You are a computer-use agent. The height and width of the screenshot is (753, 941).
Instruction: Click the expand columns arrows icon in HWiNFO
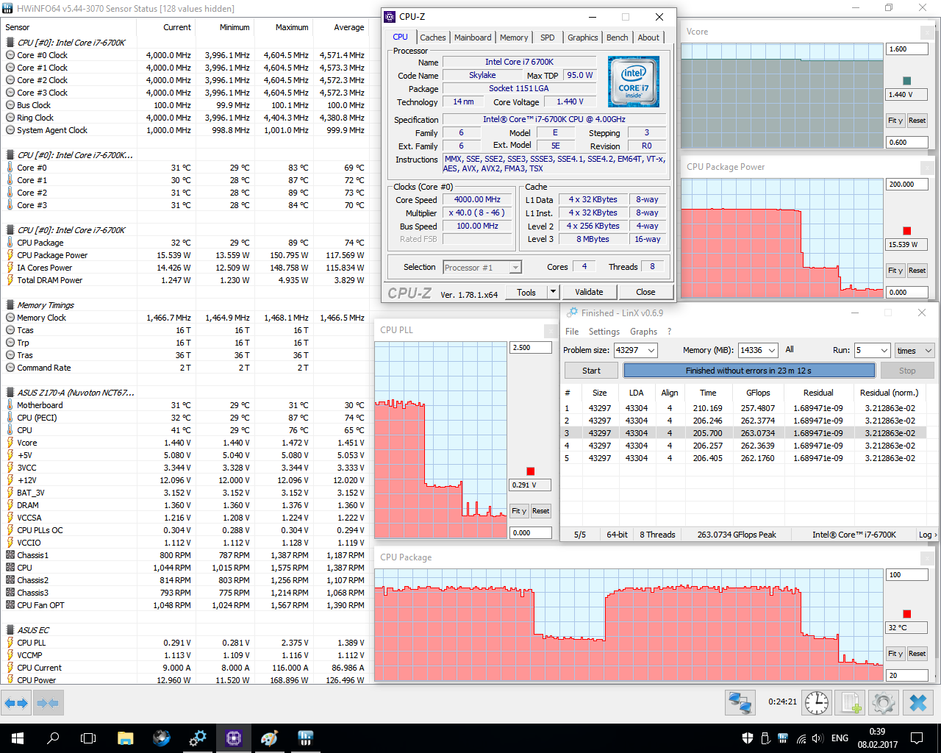coord(16,703)
